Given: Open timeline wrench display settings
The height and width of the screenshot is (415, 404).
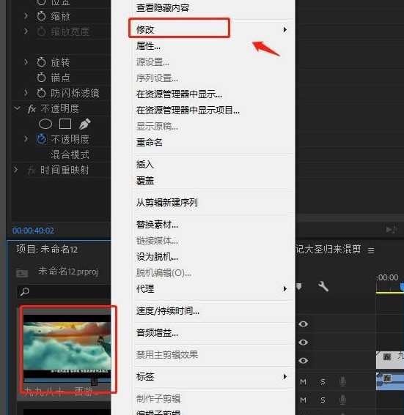Looking at the screenshot, I should tap(323, 286).
